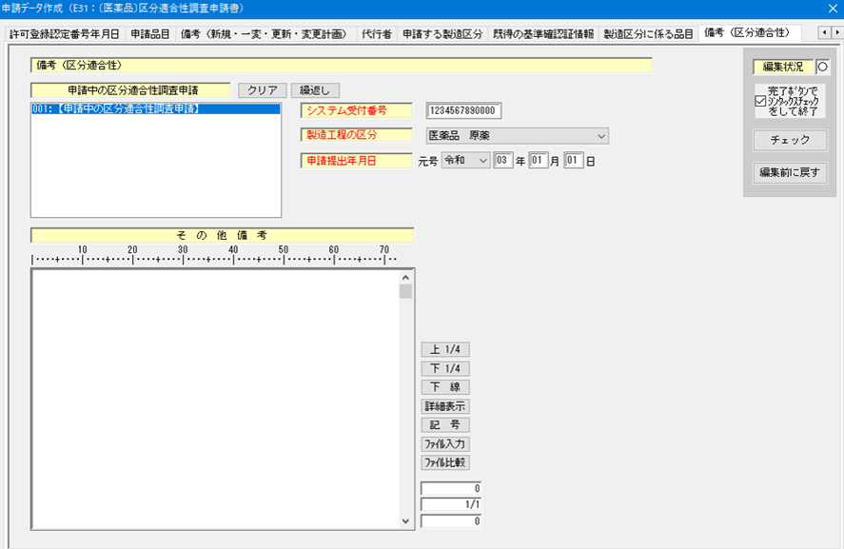844x549 pixels.
Task: Click the システム受付番号 input field
Action: pos(463,110)
